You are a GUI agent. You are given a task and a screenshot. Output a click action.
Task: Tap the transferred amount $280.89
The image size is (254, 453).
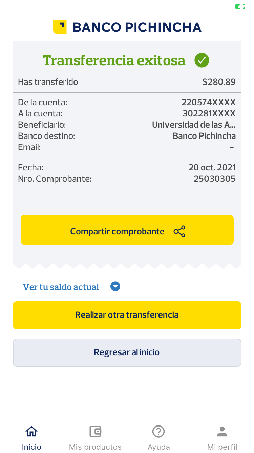click(x=219, y=82)
